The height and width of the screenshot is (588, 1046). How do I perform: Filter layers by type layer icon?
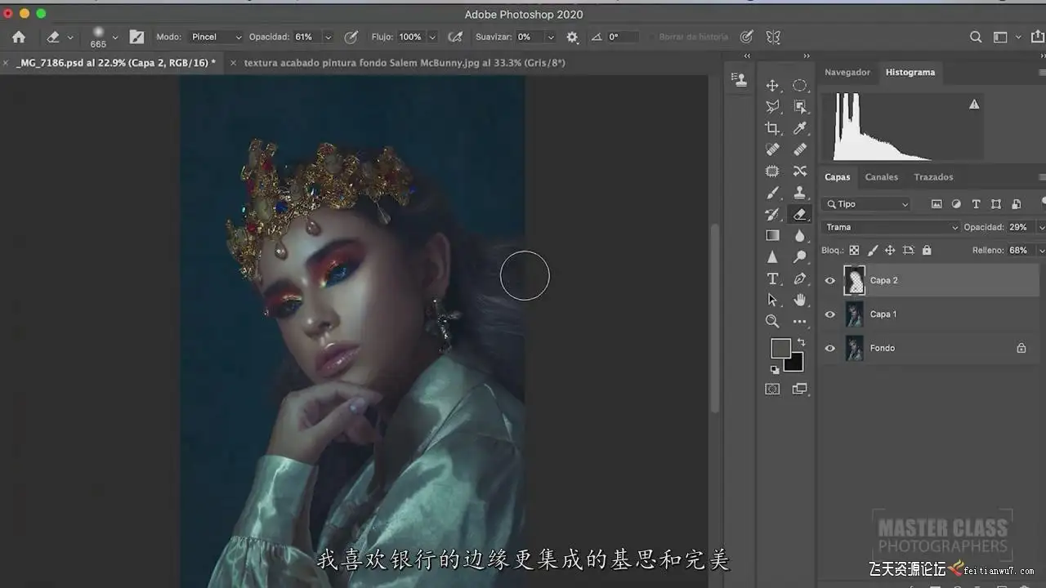point(976,204)
